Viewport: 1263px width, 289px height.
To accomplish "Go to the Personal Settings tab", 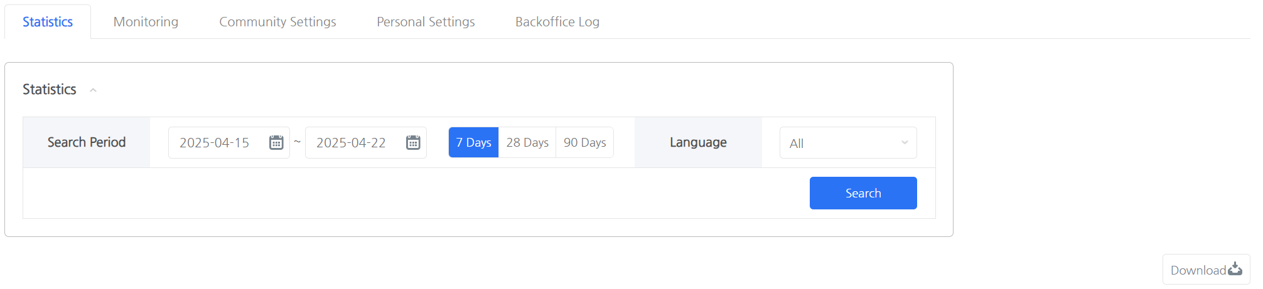I will [x=426, y=22].
